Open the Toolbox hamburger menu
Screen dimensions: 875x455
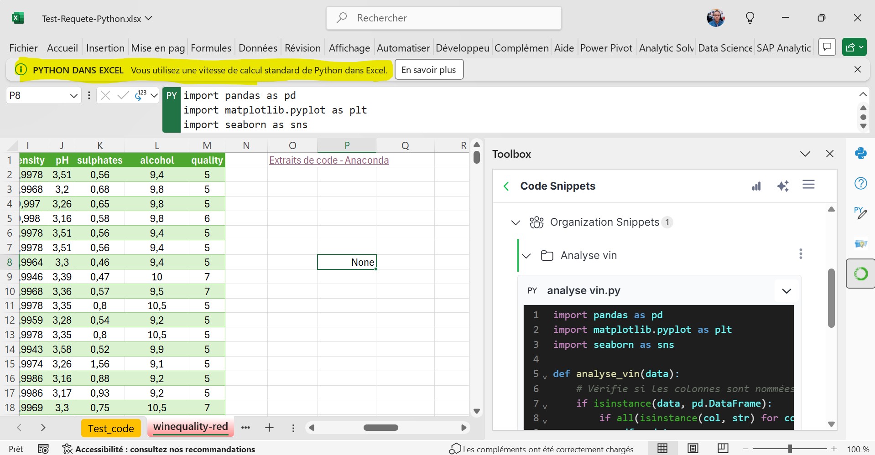coord(808,185)
